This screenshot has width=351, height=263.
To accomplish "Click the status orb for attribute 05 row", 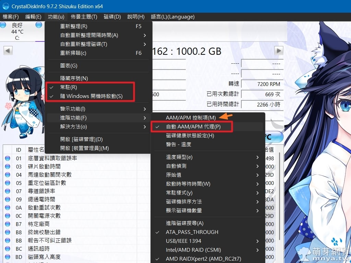I will pyautogui.click(x=8, y=183).
